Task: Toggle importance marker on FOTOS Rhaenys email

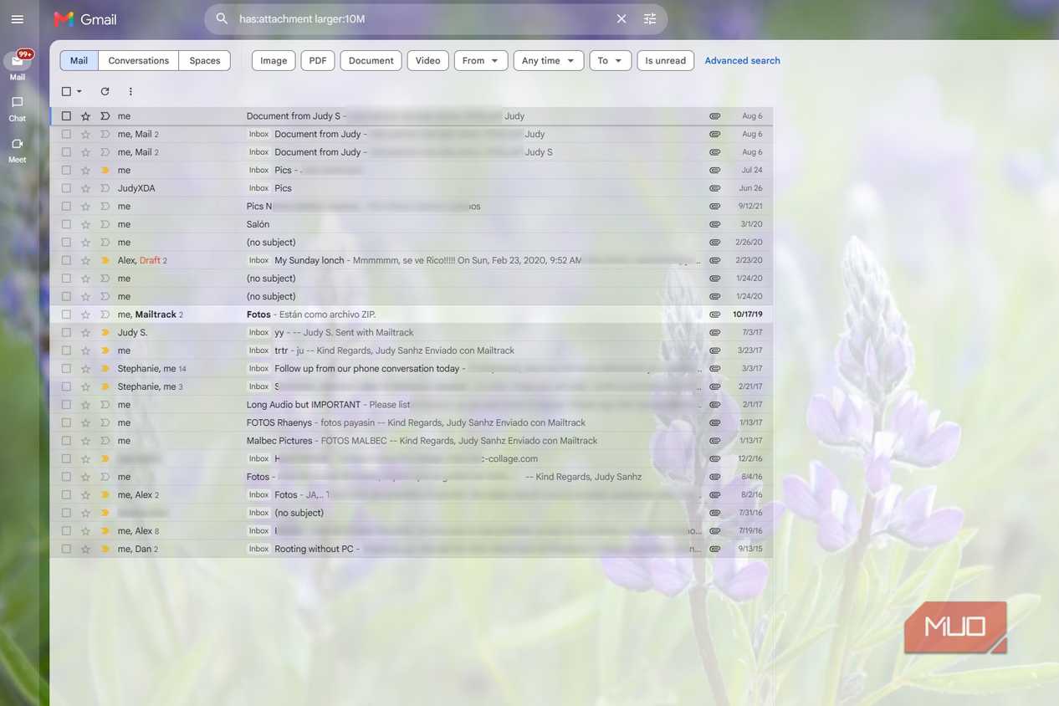Action: click(x=105, y=422)
